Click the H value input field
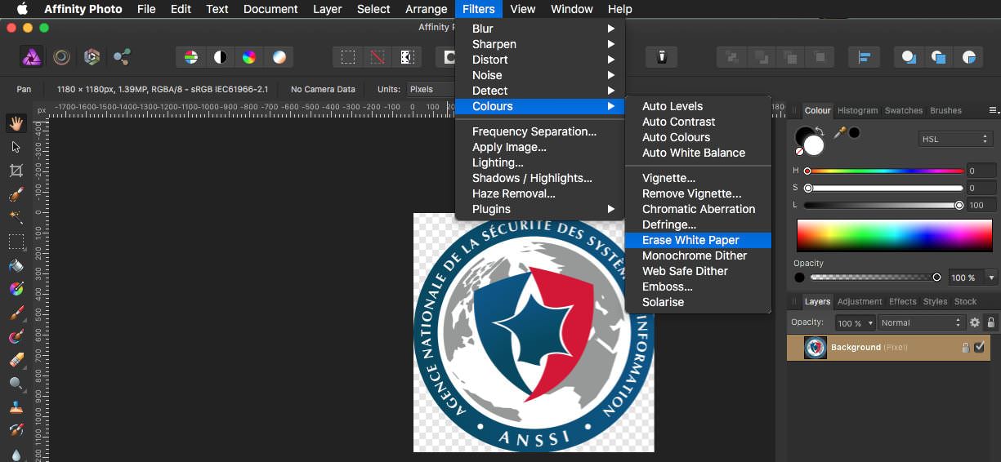The width and height of the screenshot is (1001, 462). click(x=981, y=171)
